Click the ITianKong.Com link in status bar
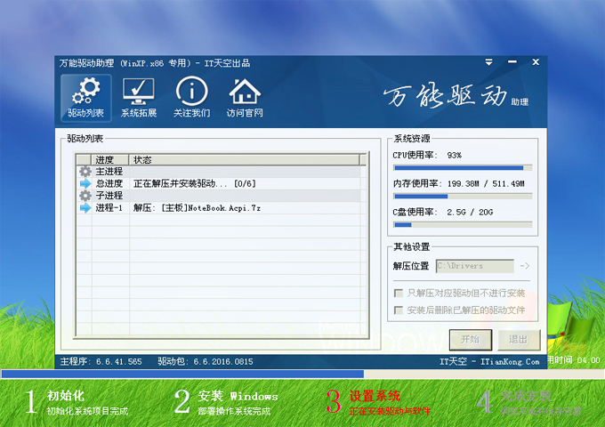The width and height of the screenshot is (605, 427). (x=510, y=362)
